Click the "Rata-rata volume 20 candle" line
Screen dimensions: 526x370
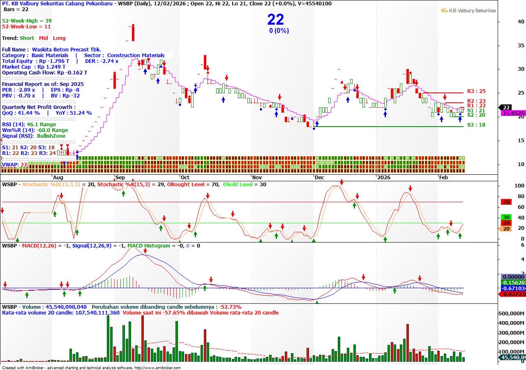pos(61,312)
